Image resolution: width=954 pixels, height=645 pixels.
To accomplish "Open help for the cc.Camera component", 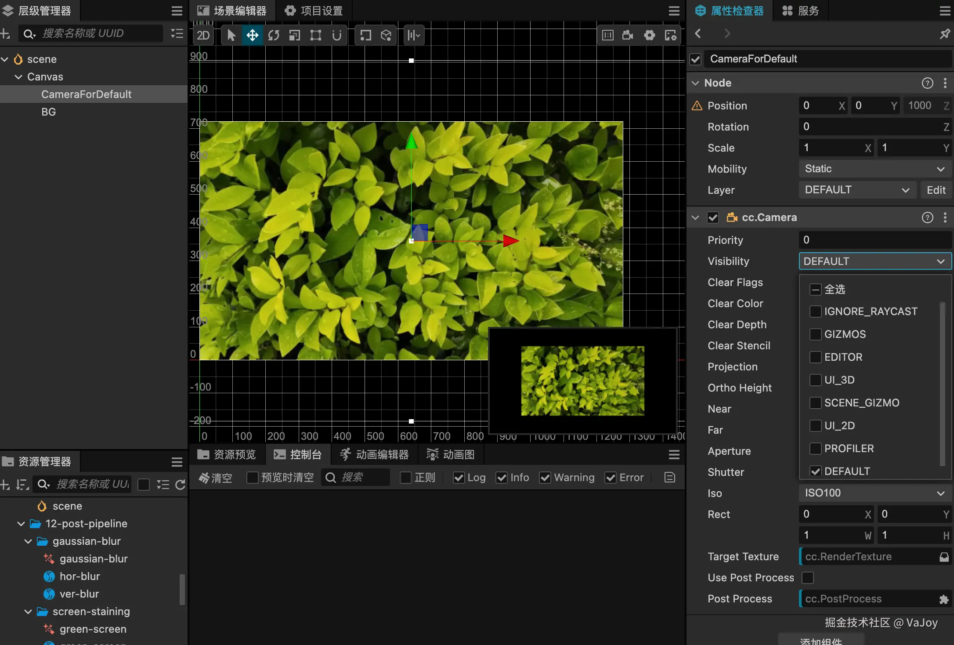I will (928, 217).
